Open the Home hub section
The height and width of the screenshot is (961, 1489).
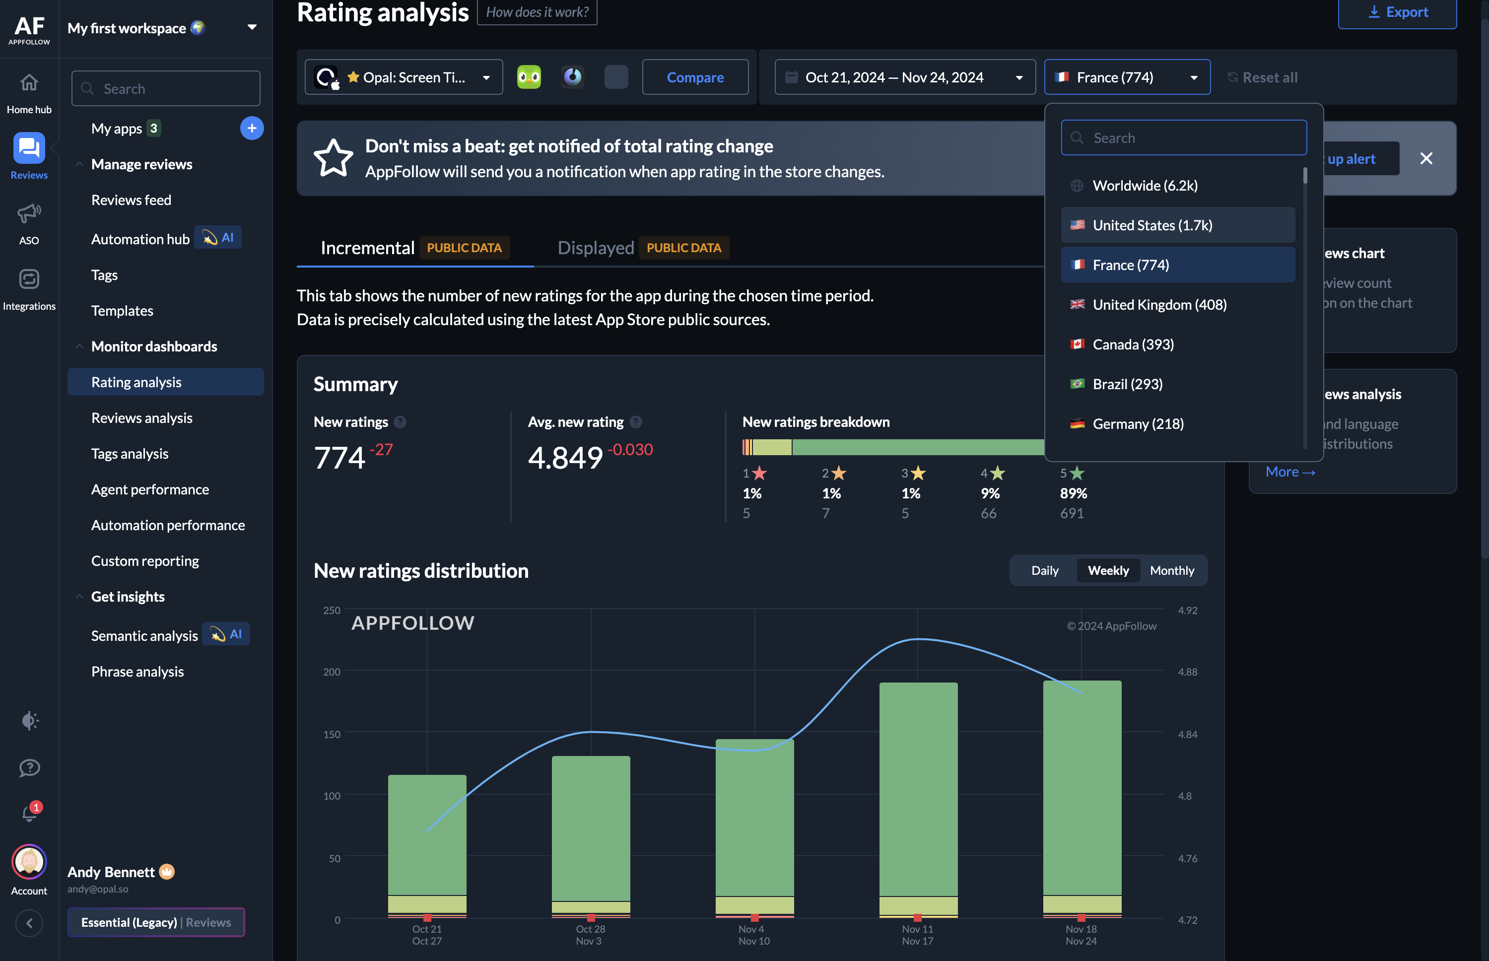tap(29, 94)
